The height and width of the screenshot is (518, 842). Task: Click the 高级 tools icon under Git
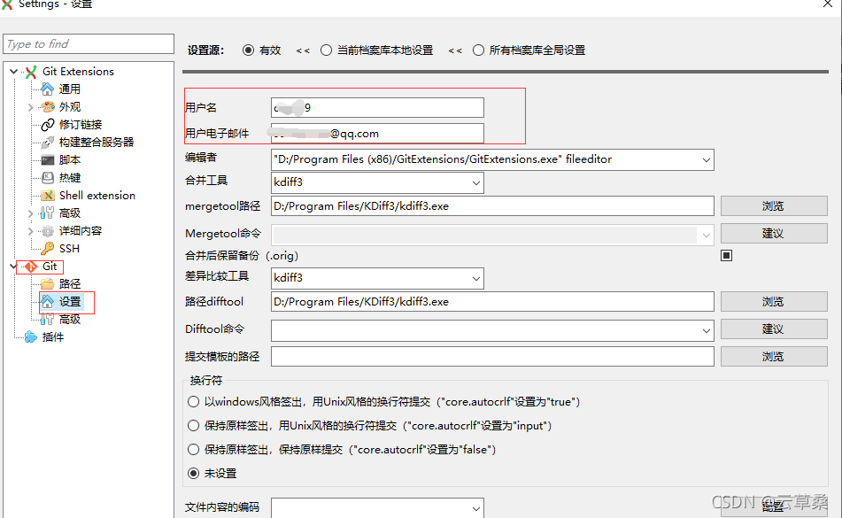tap(48, 320)
